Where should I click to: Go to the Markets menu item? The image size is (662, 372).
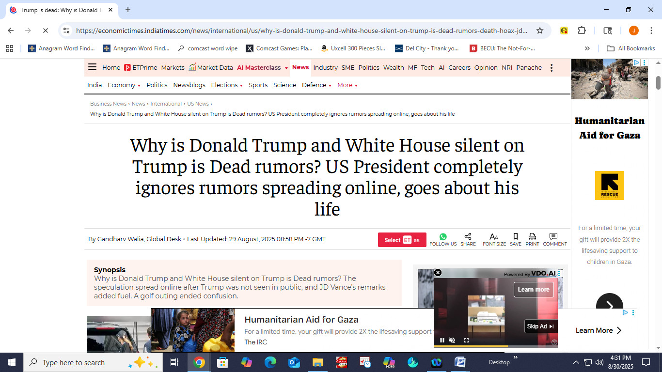tap(173, 67)
